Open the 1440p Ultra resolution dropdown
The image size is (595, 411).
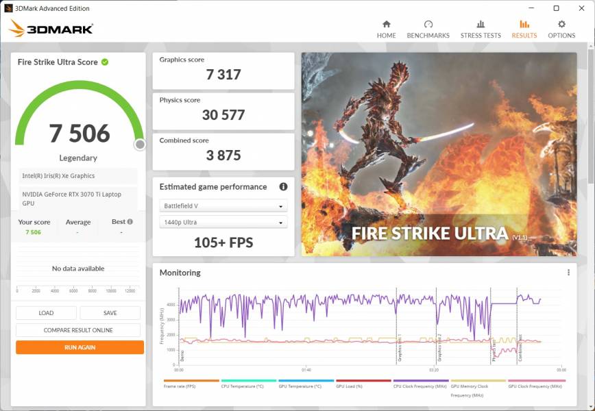(x=223, y=222)
